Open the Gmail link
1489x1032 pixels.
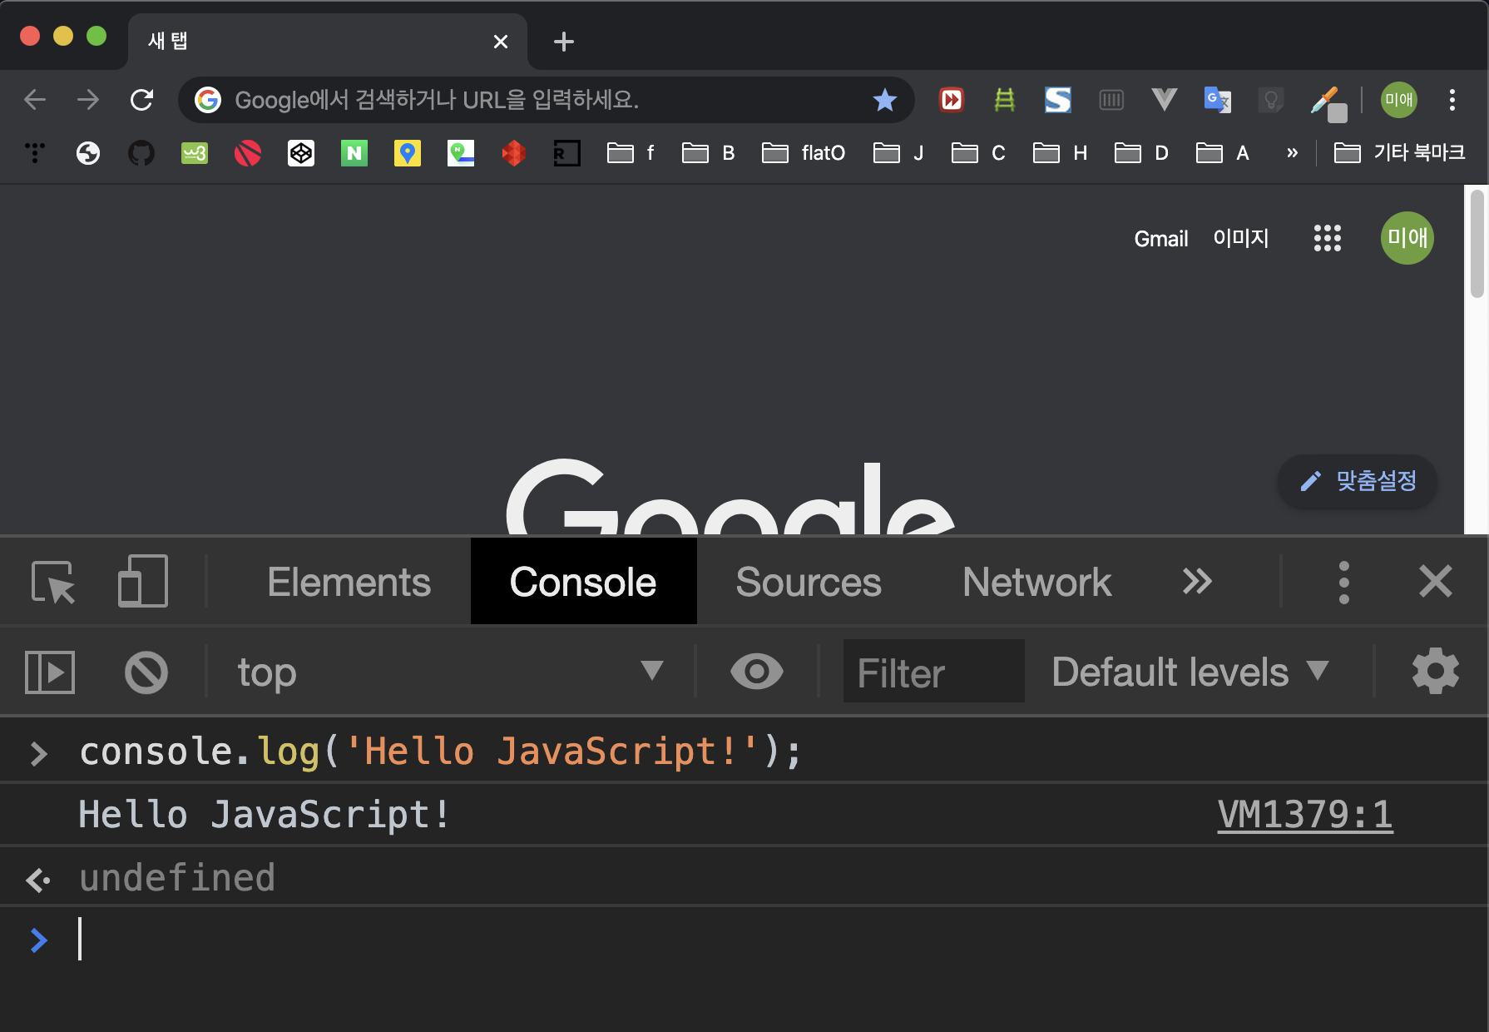(1161, 239)
